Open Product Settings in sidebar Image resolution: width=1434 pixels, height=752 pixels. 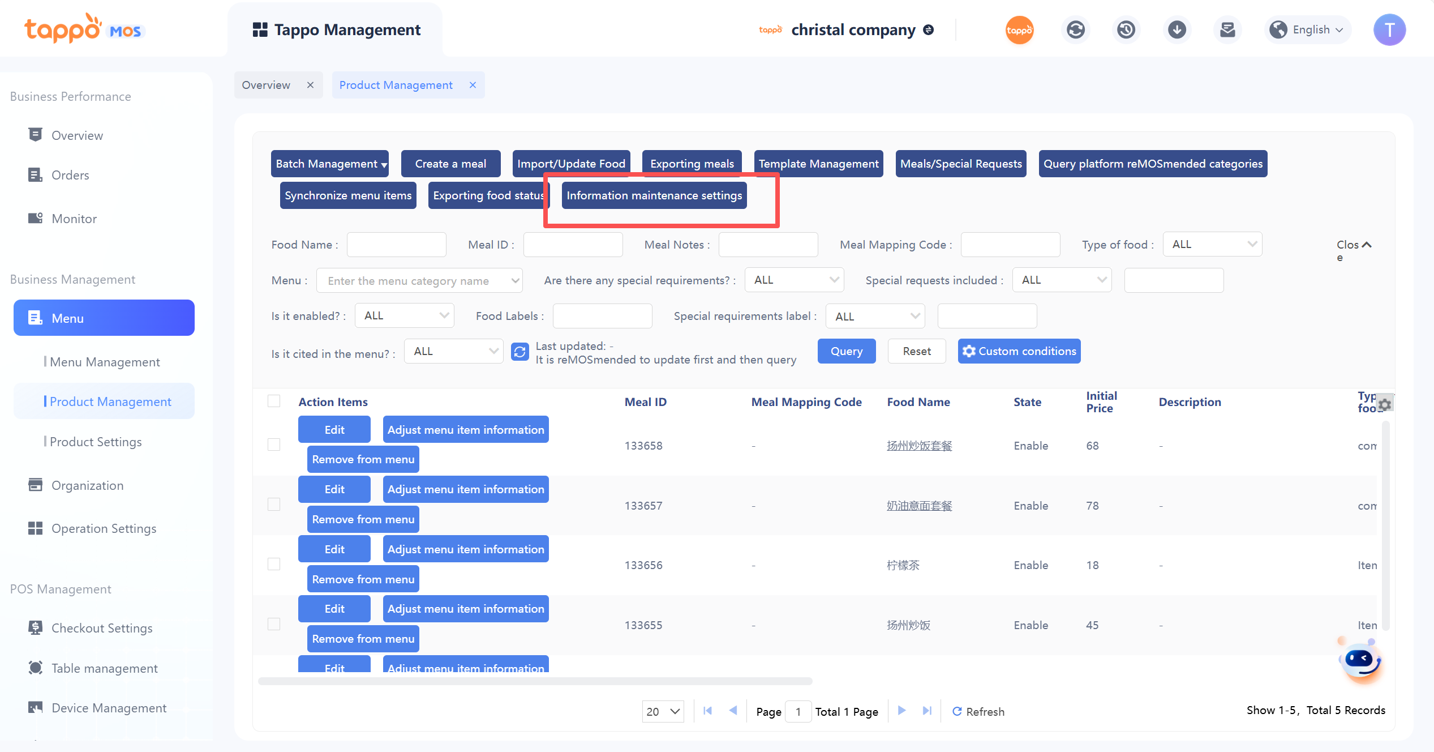pyautogui.click(x=96, y=442)
